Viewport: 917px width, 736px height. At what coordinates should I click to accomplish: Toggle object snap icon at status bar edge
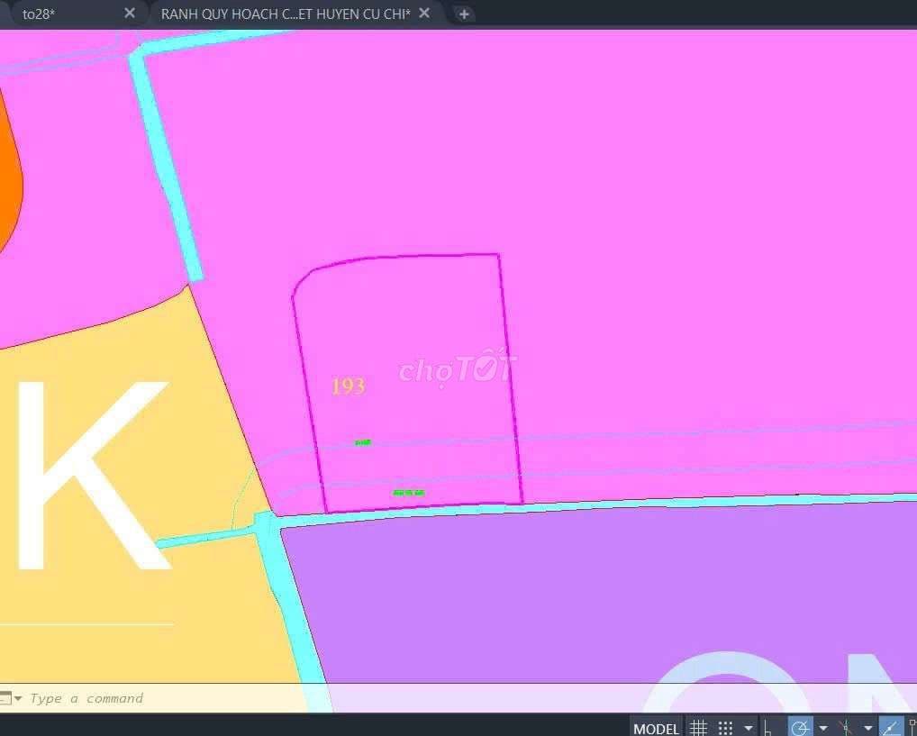(912, 728)
